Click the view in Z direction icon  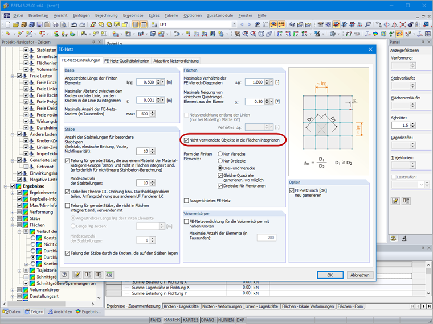[x=296, y=34]
